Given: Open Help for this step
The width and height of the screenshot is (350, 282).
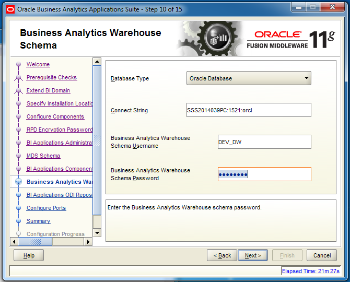Looking at the screenshot, I should pyautogui.click(x=29, y=255).
